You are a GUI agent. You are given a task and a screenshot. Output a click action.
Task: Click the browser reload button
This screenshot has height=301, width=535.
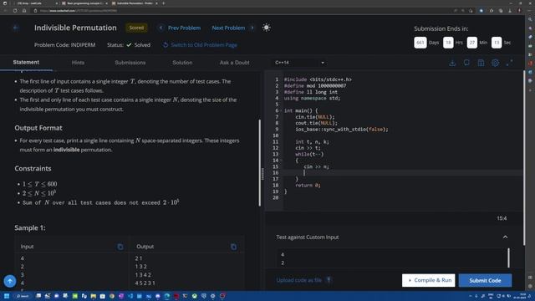point(15,11)
